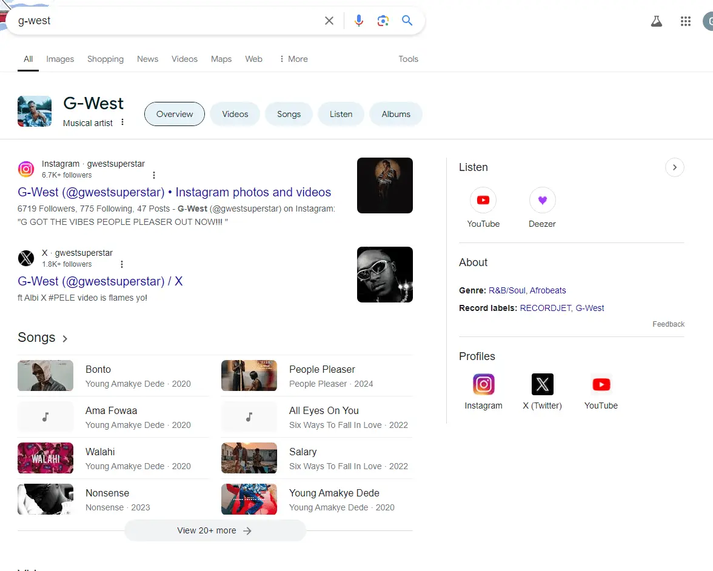Open RECORDJET record label link
The width and height of the screenshot is (713, 571).
(545, 308)
